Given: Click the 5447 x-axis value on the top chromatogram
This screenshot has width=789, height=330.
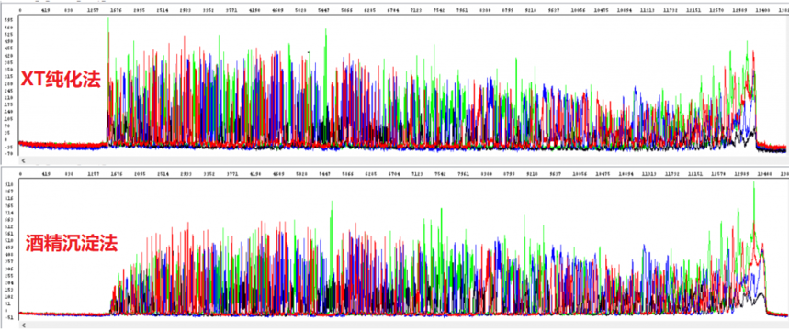Looking at the screenshot, I should click(323, 10).
